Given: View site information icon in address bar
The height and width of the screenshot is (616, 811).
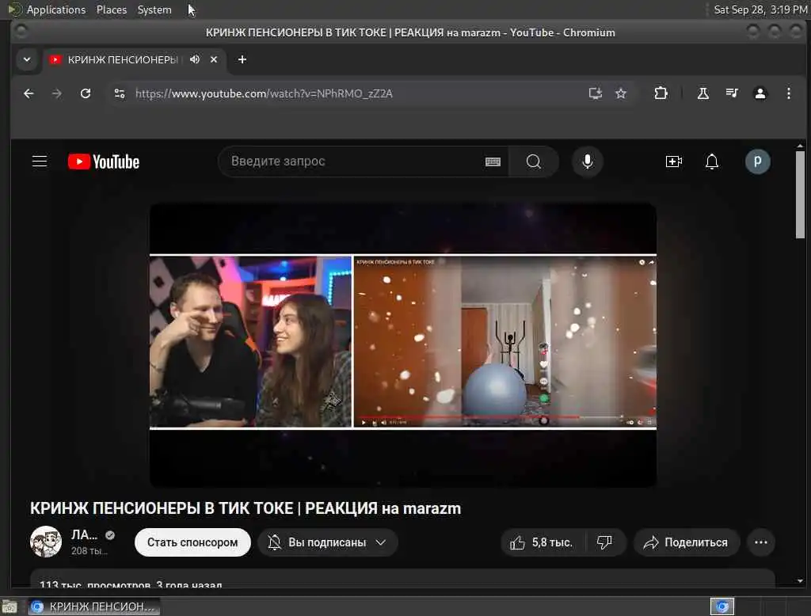Looking at the screenshot, I should pos(120,93).
